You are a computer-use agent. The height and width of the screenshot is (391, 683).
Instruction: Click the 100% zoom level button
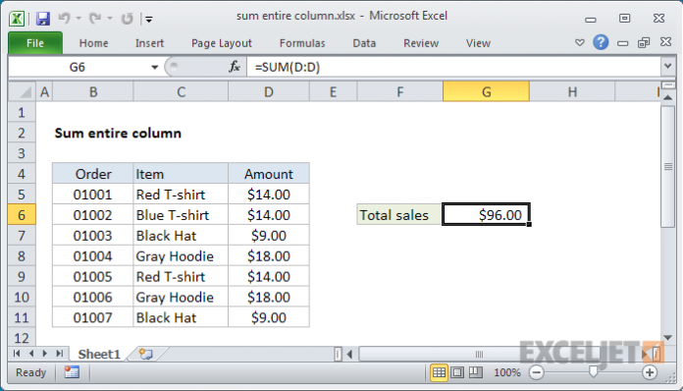[507, 372]
